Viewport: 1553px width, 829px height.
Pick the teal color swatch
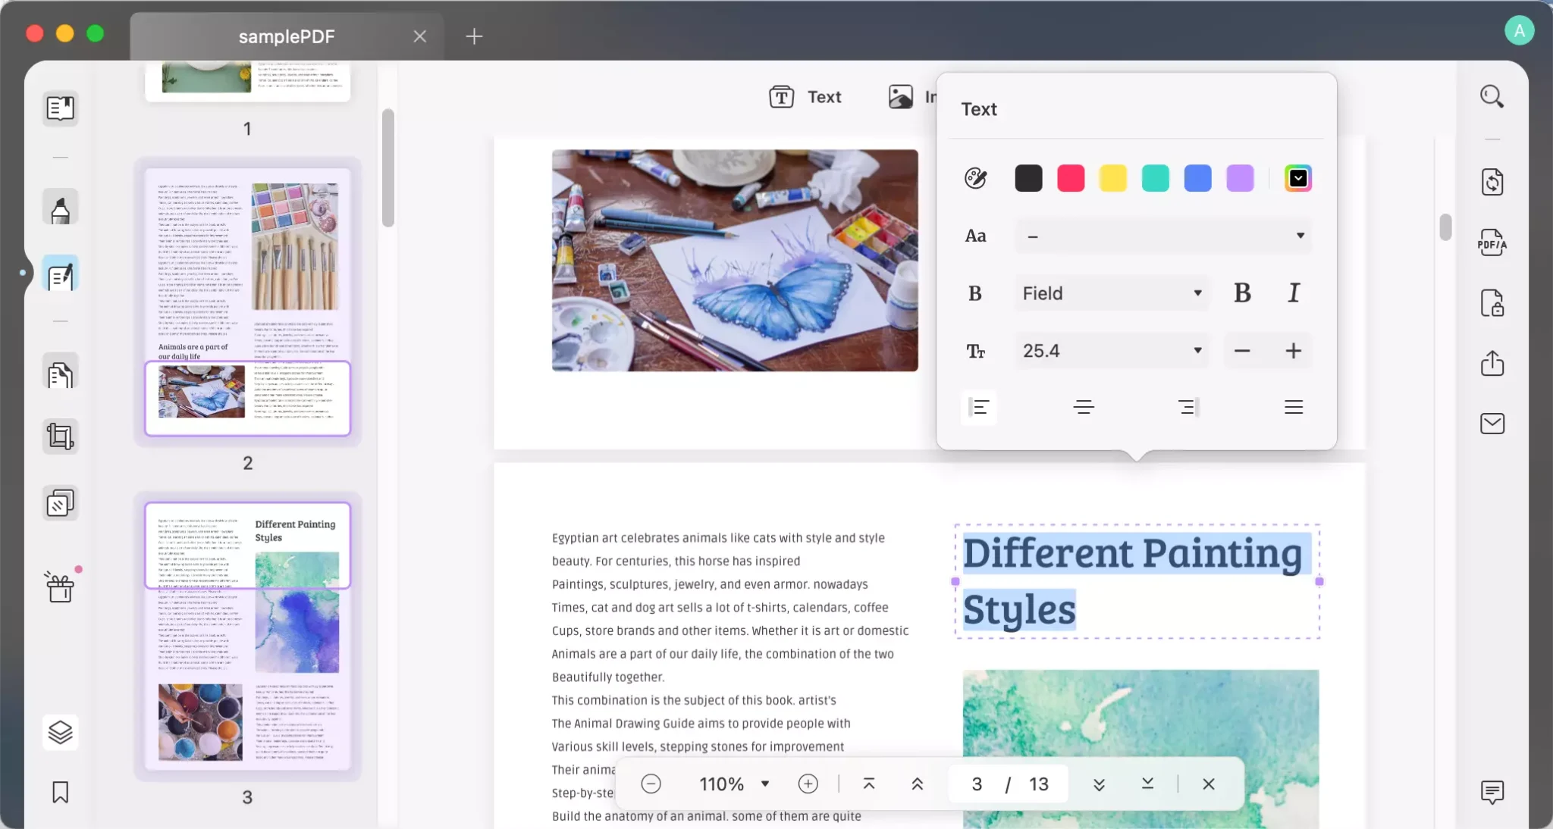pyautogui.click(x=1156, y=178)
